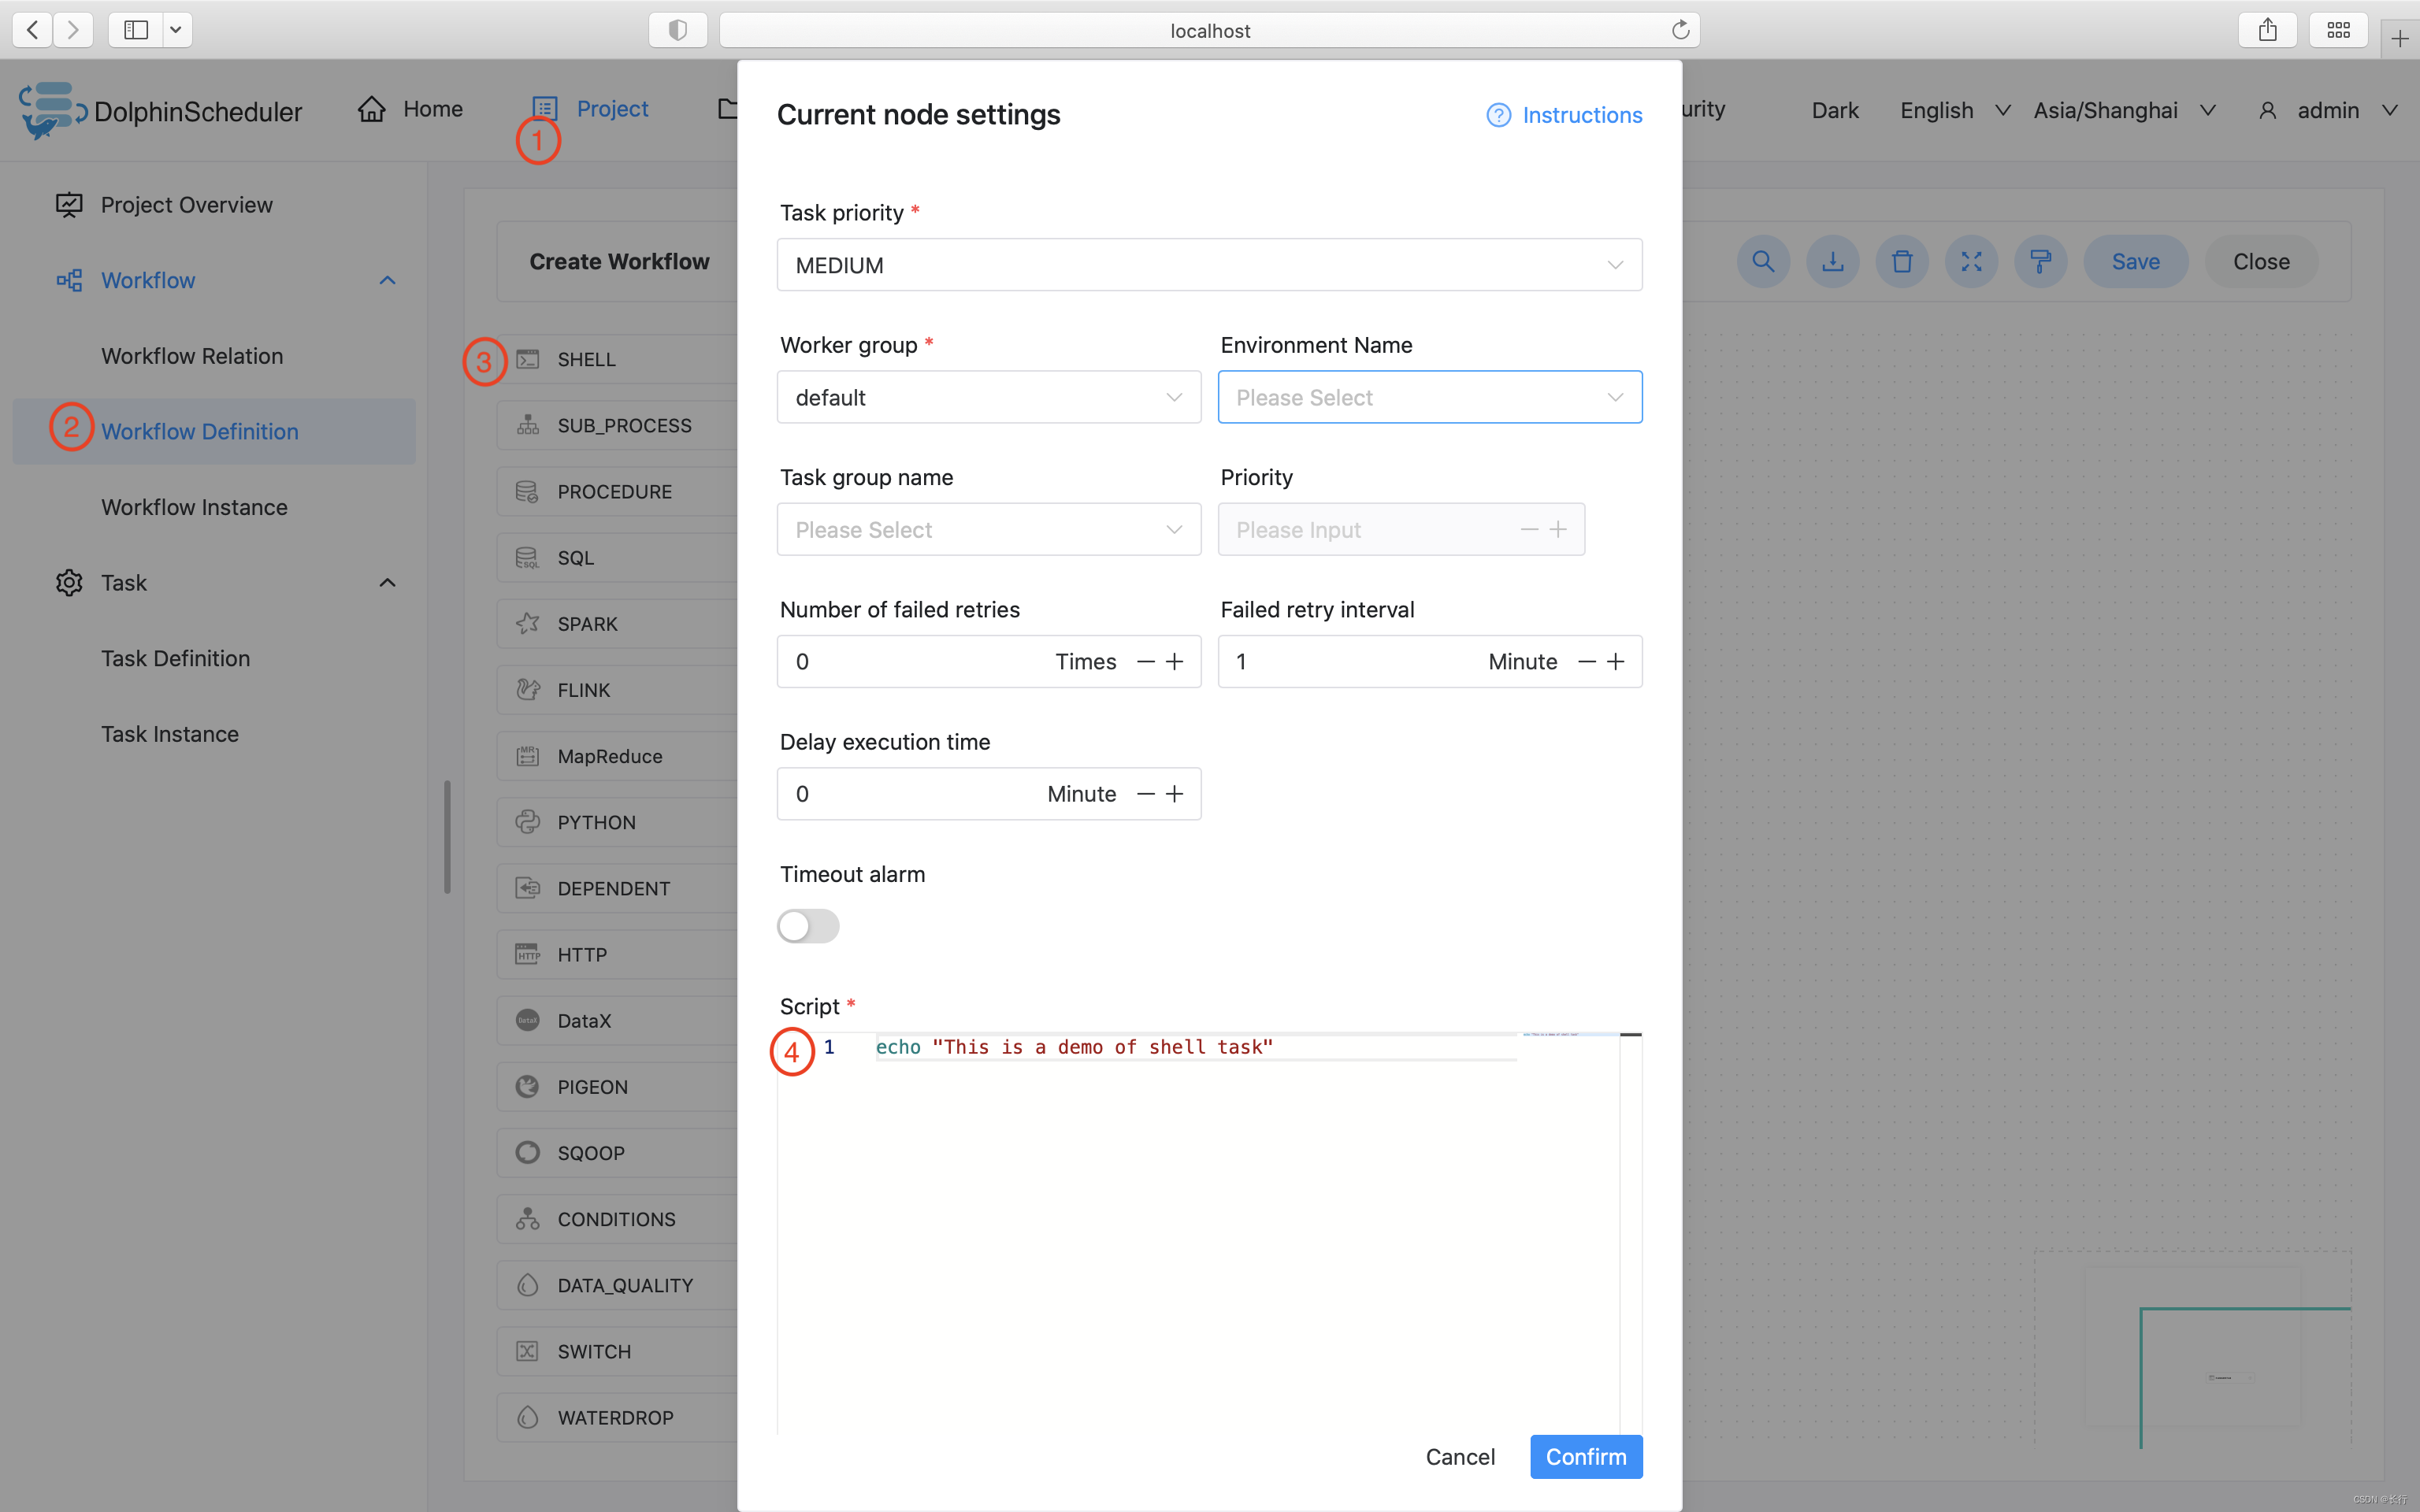This screenshot has height=1512, width=2420.
Task: Toggle the Workflow Definition menu item
Action: tap(199, 430)
